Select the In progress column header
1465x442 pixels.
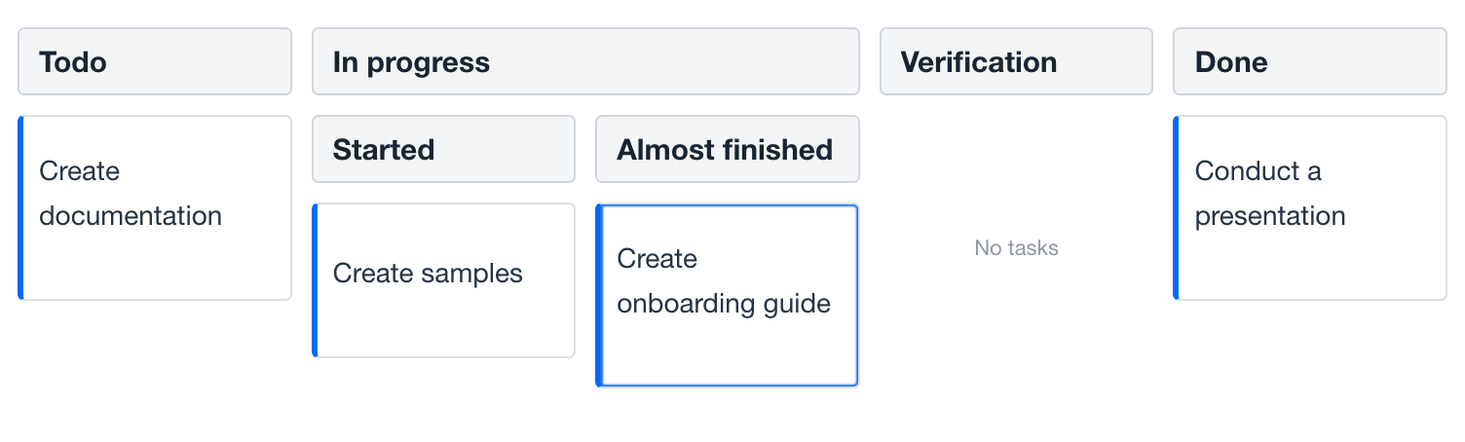tap(585, 62)
